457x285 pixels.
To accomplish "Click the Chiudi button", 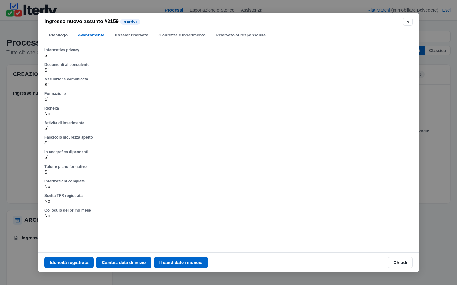I will pos(400,263).
